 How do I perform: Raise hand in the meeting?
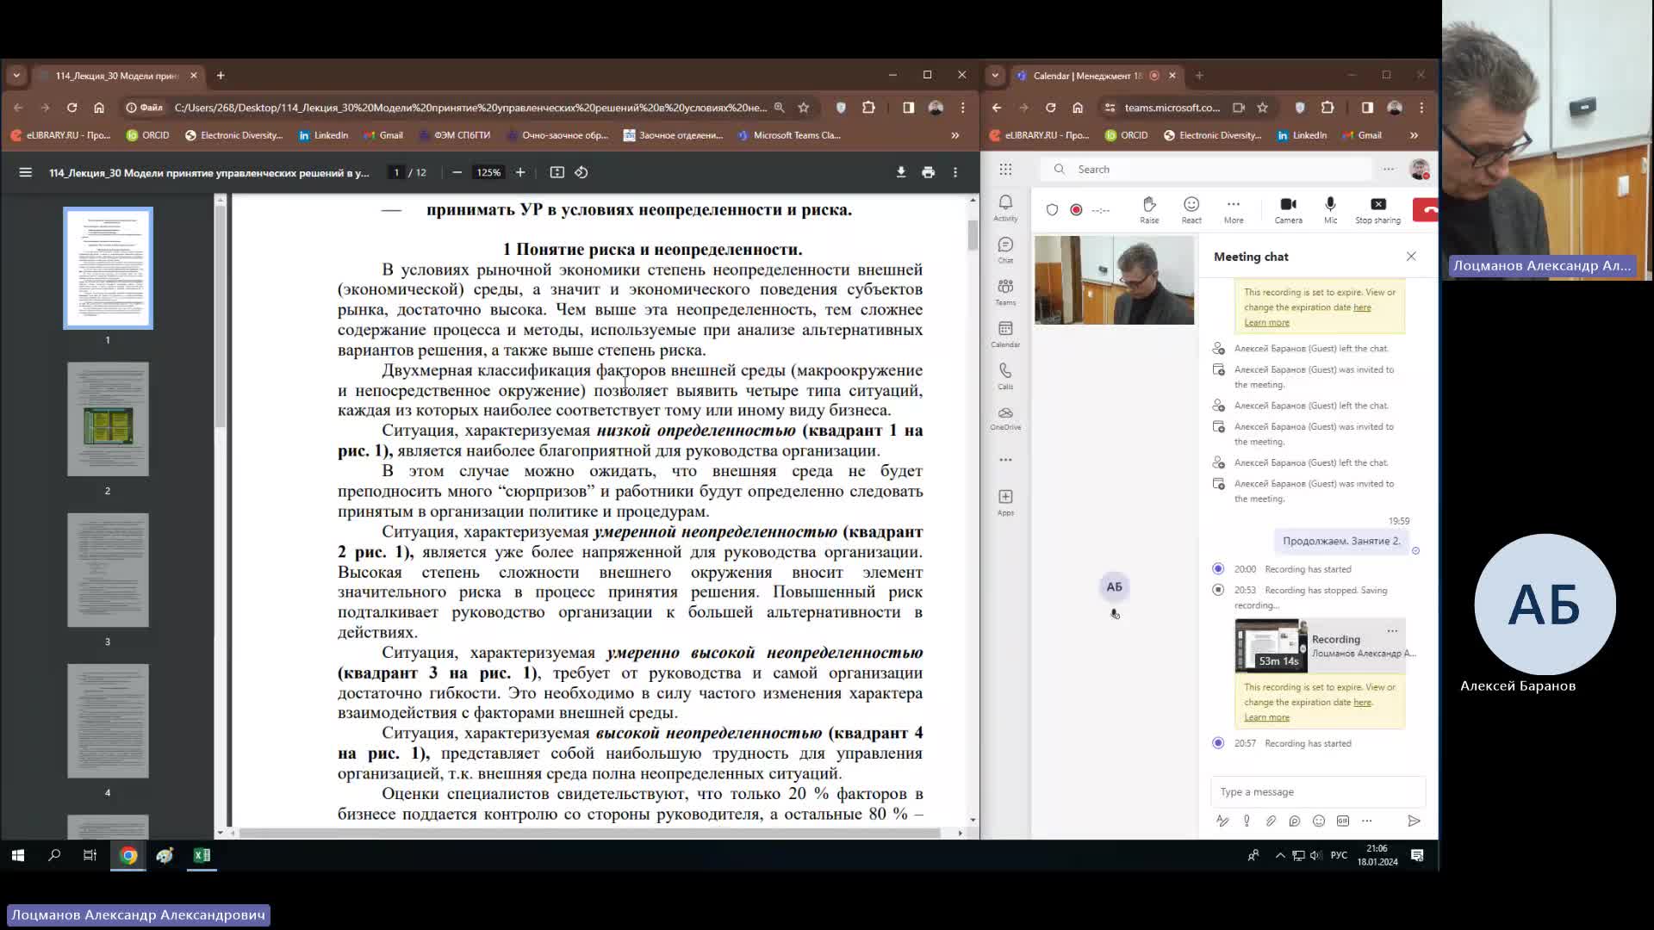tap(1149, 209)
